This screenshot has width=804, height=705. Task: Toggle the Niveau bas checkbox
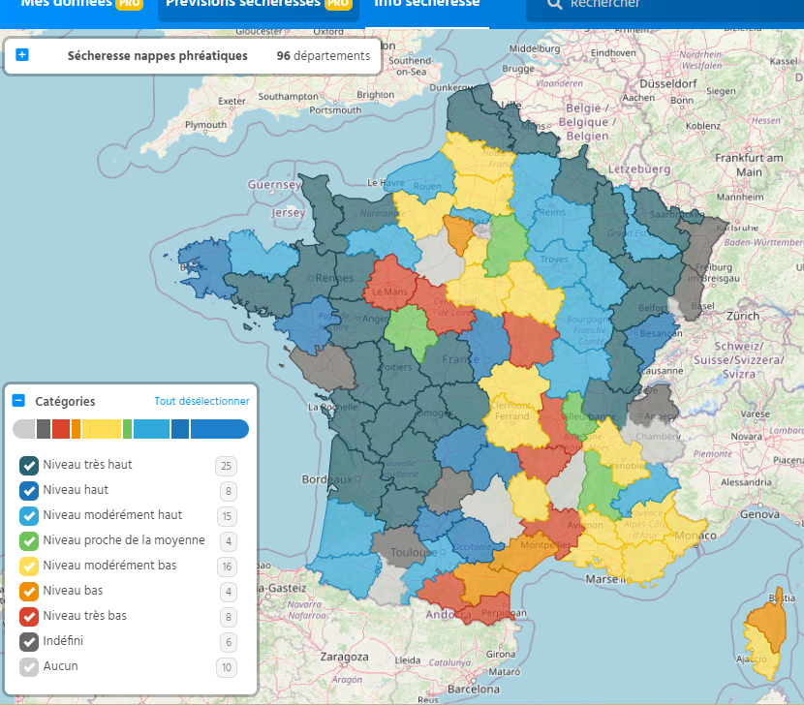click(x=29, y=591)
